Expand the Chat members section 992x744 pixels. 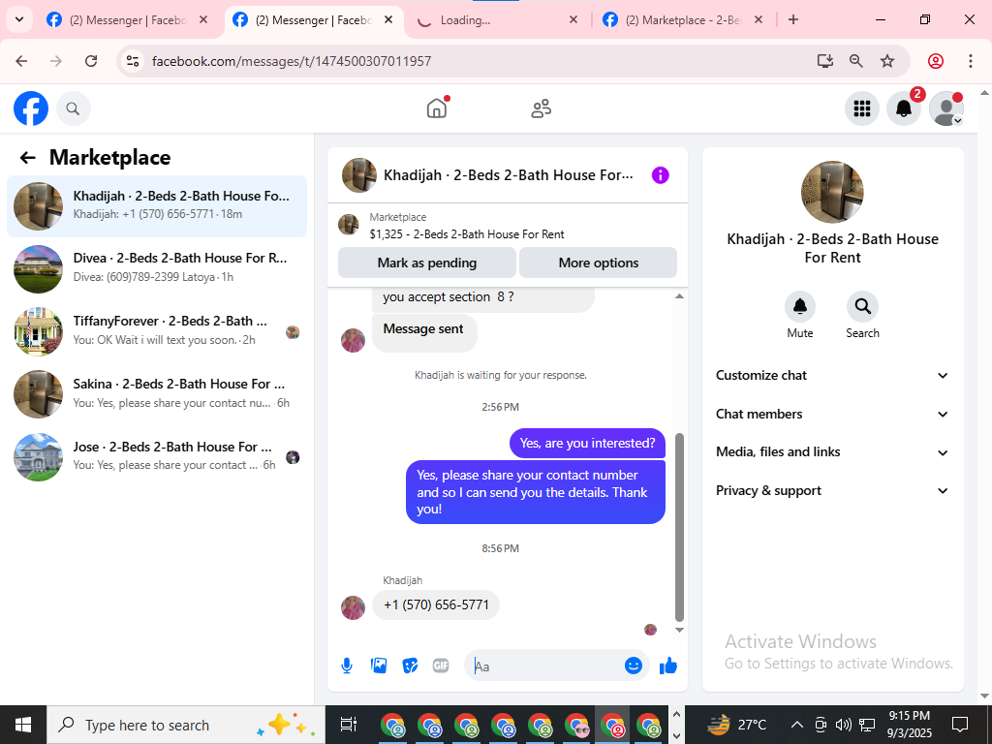point(832,415)
